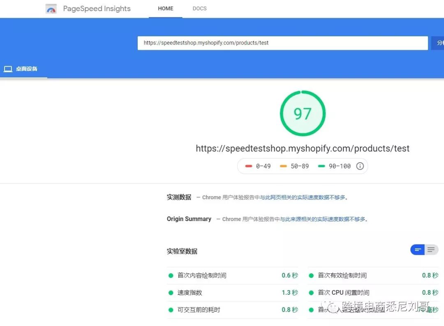Select the desktop monitor icon on 桌面设备 tab
This screenshot has height=326, width=444.
[x=8, y=69]
